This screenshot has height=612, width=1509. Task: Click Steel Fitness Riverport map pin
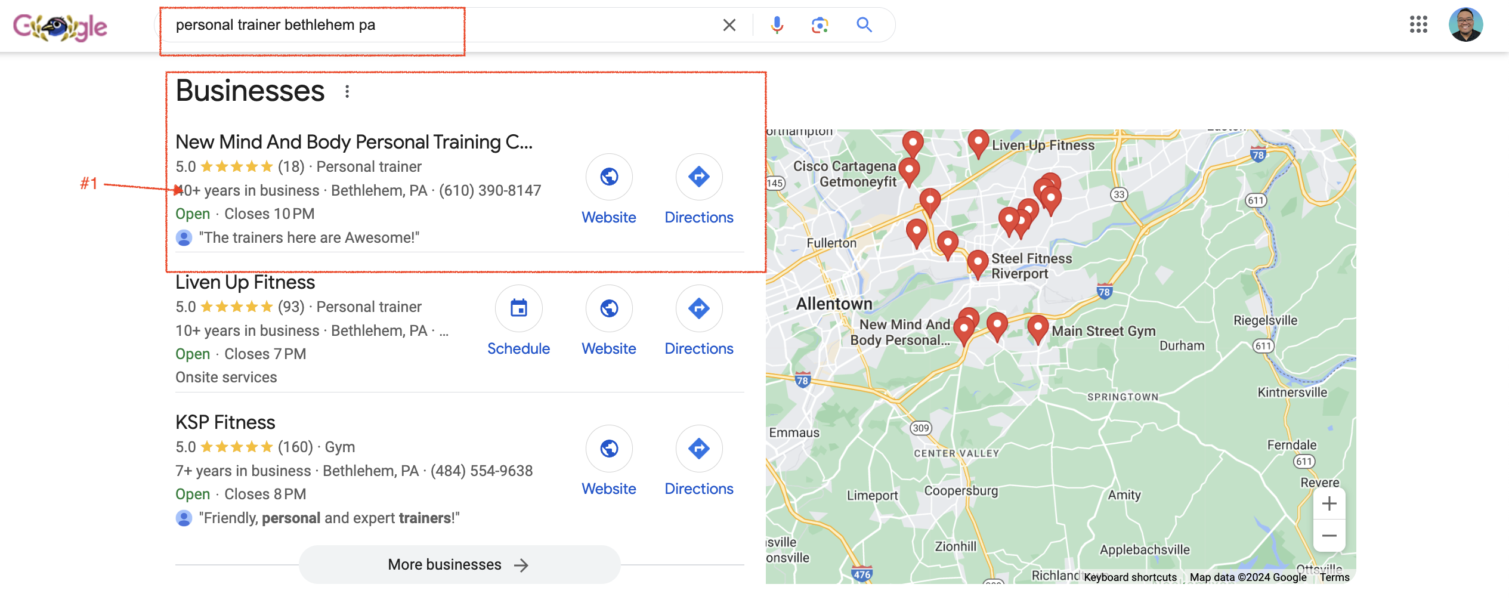pos(978,264)
